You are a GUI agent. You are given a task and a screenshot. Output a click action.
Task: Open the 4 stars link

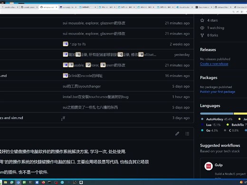click(212, 20)
